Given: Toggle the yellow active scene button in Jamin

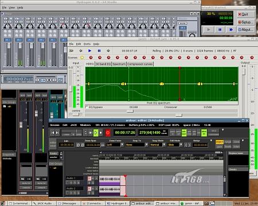Looking at the screenshot, I should pyautogui.click(x=82, y=57).
